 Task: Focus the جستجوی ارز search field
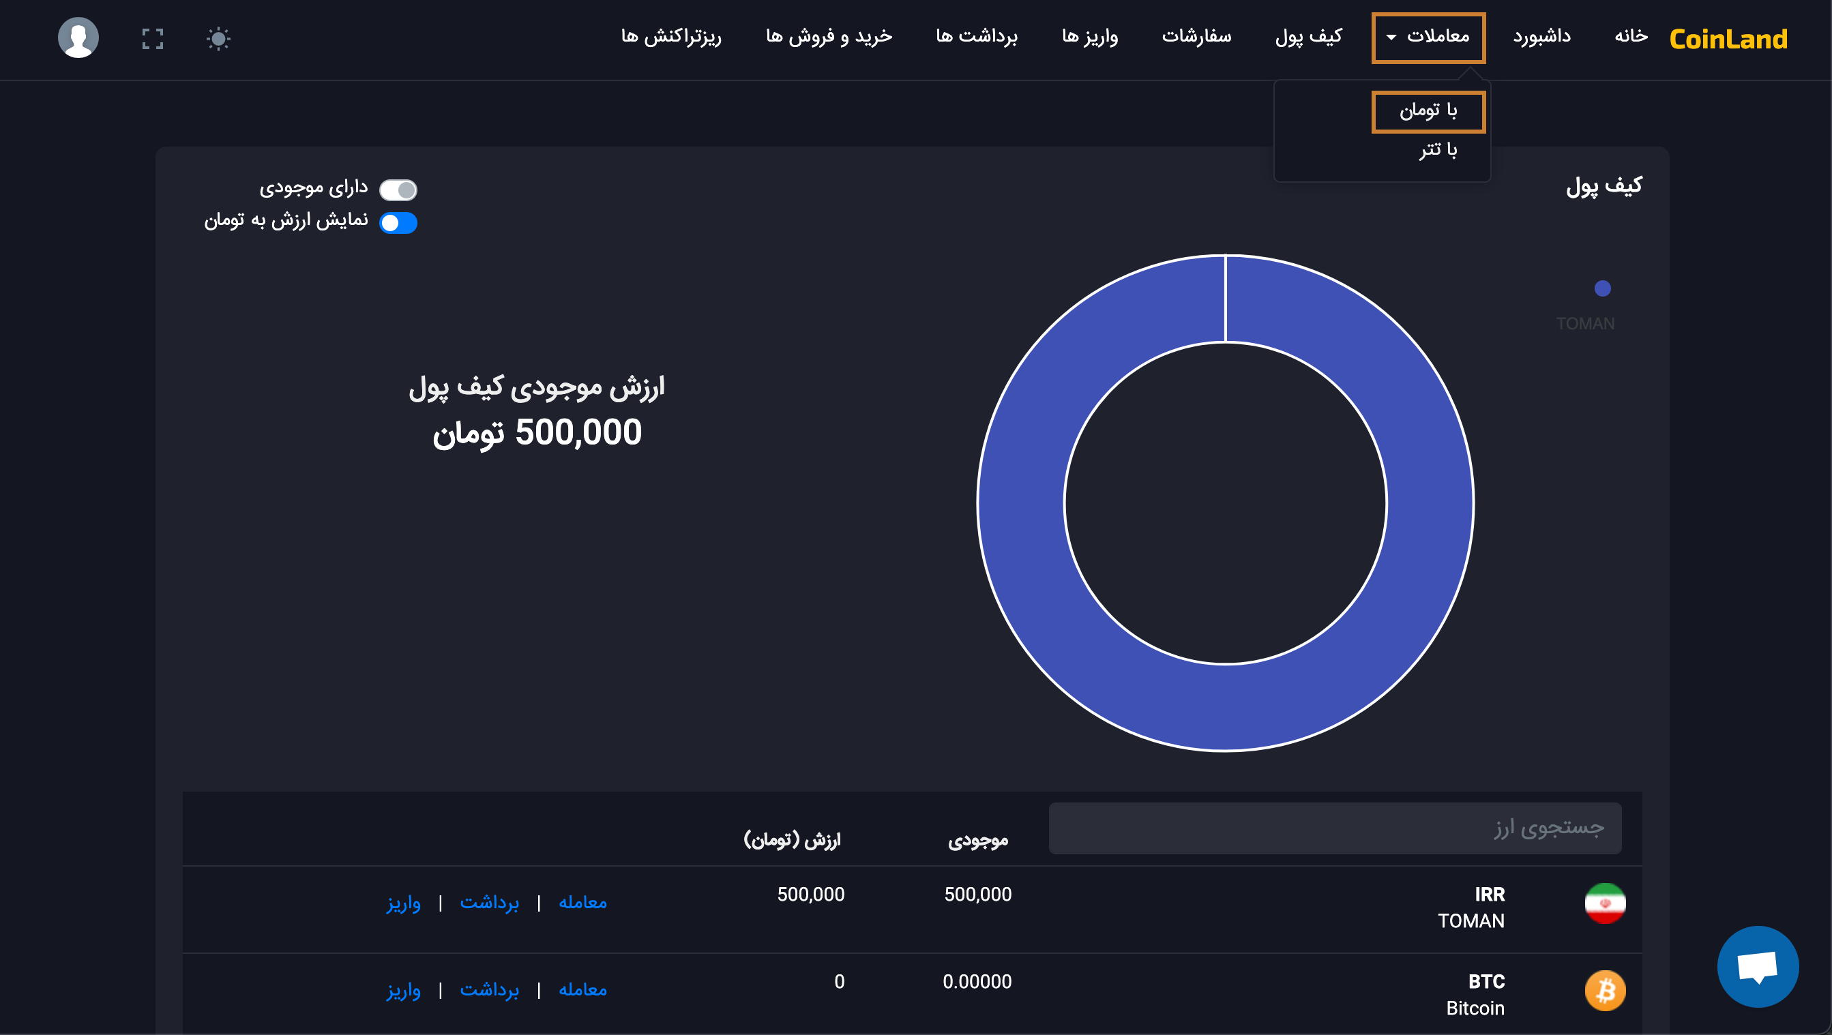coord(1334,828)
